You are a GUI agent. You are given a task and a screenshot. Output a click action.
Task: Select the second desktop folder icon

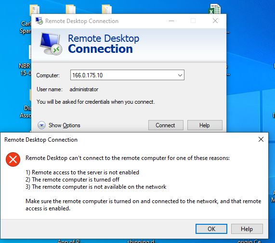71,9
